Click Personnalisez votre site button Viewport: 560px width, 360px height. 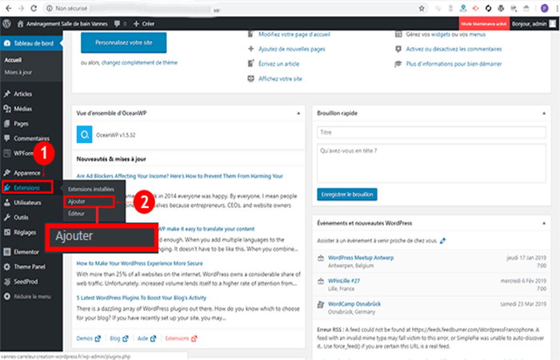(123, 42)
